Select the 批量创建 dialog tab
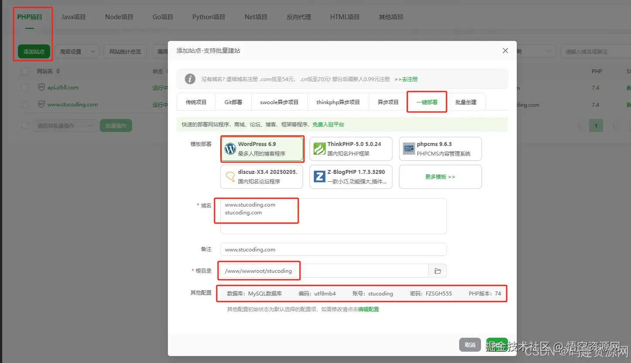631x363 pixels. click(466, 102)
